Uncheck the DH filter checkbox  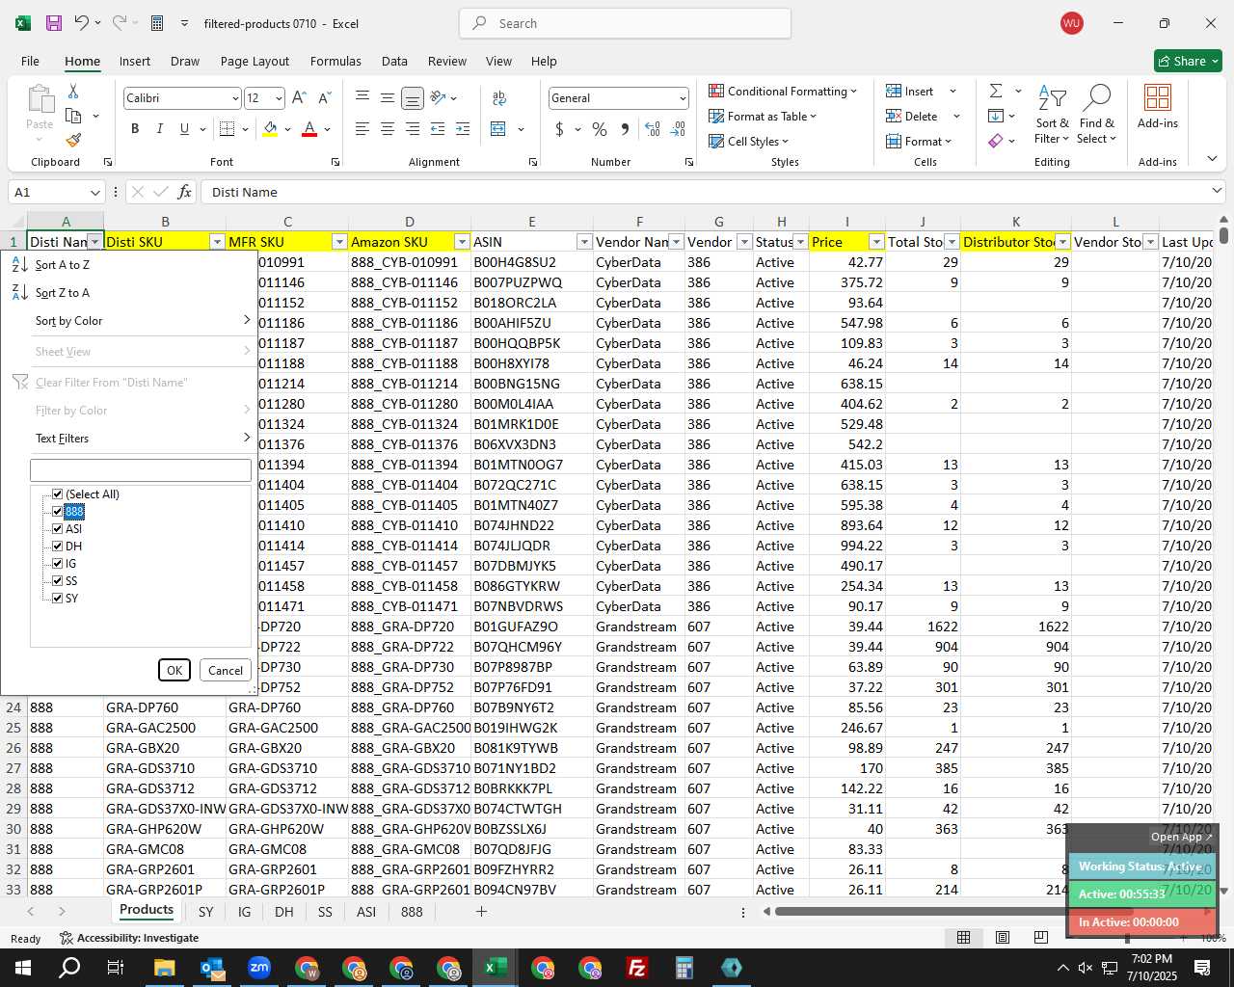pos(58,547)
